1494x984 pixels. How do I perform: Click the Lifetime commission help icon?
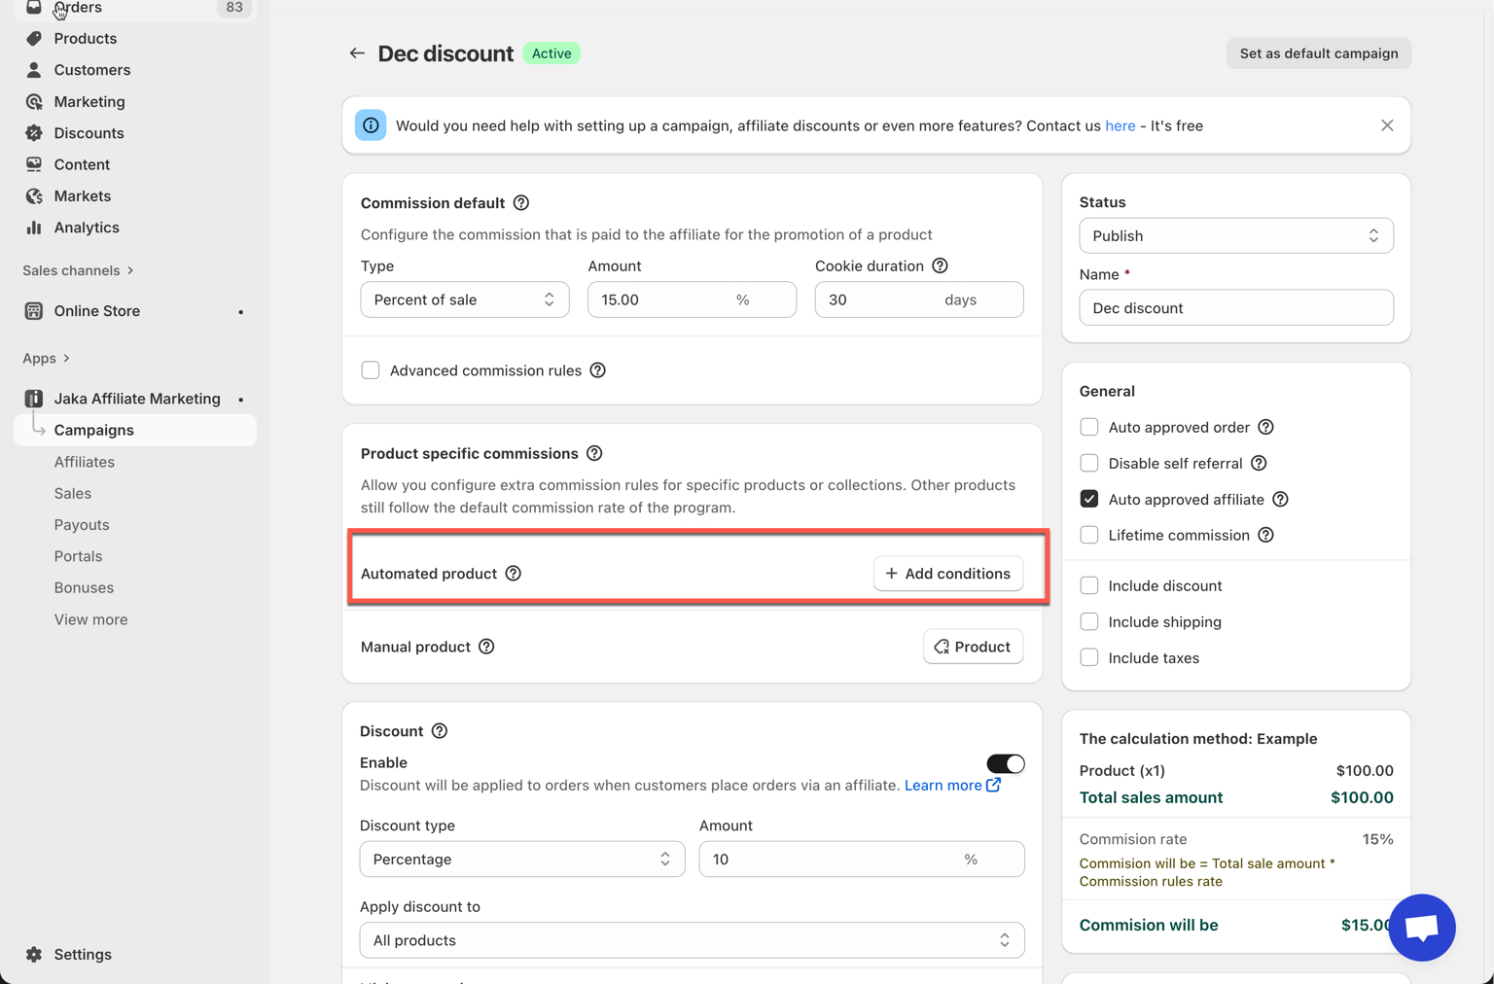[x=1265, y=535]
